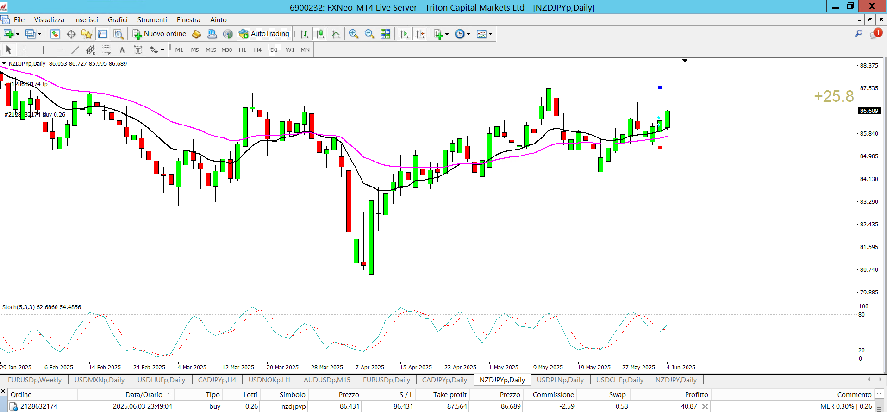Open signals broadcast icon

click(228, 34)
